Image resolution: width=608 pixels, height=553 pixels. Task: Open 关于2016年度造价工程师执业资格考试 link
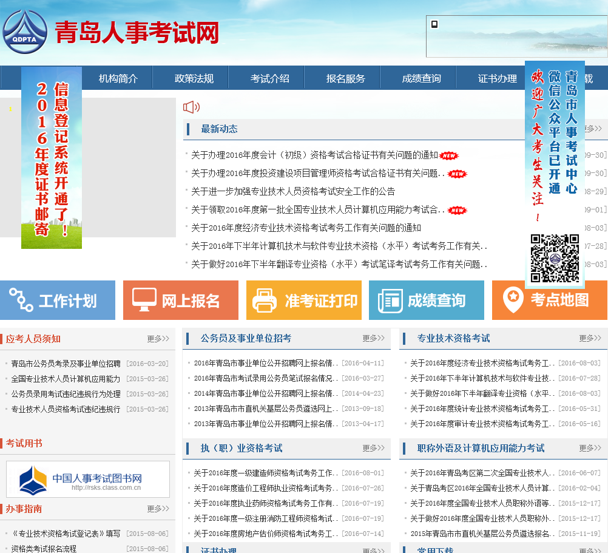266,488
